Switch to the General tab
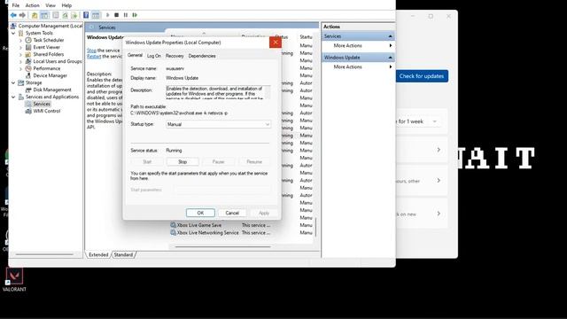 pyautogui.click(x=135, y=55)
